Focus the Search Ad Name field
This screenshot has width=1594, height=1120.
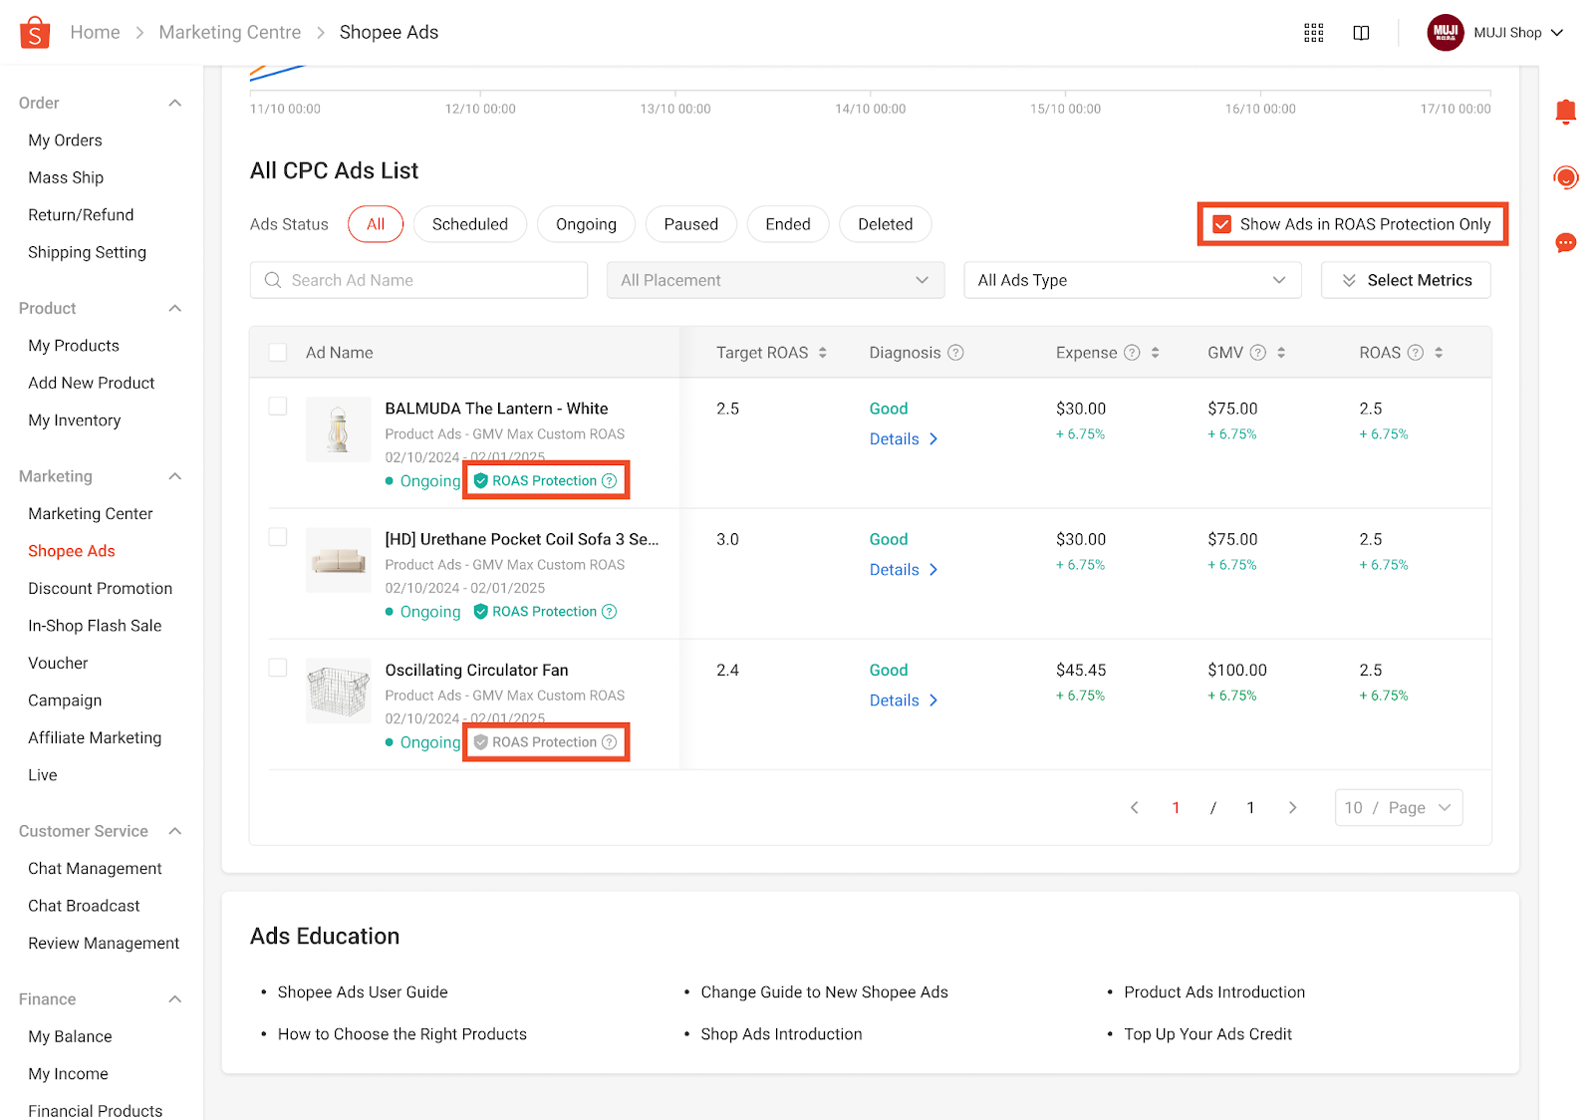[x=418, y=281]
